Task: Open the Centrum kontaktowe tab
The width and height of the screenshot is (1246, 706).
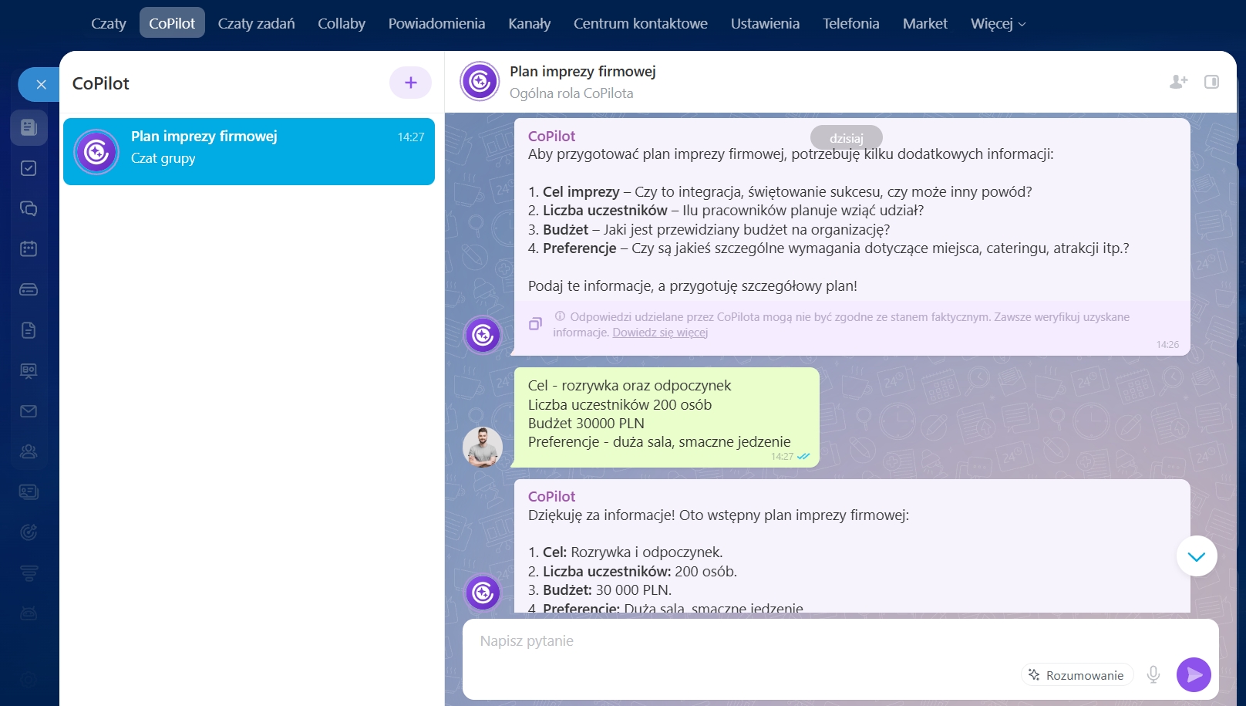Action: point(641,23)
